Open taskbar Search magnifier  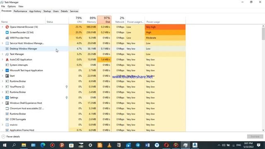[x=14, y=145]
